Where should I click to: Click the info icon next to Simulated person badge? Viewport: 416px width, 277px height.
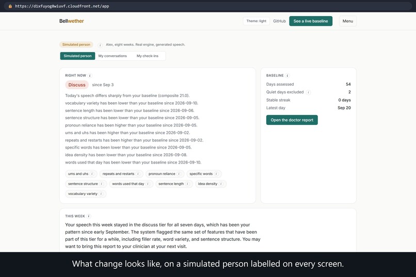(x=100, y=45)
